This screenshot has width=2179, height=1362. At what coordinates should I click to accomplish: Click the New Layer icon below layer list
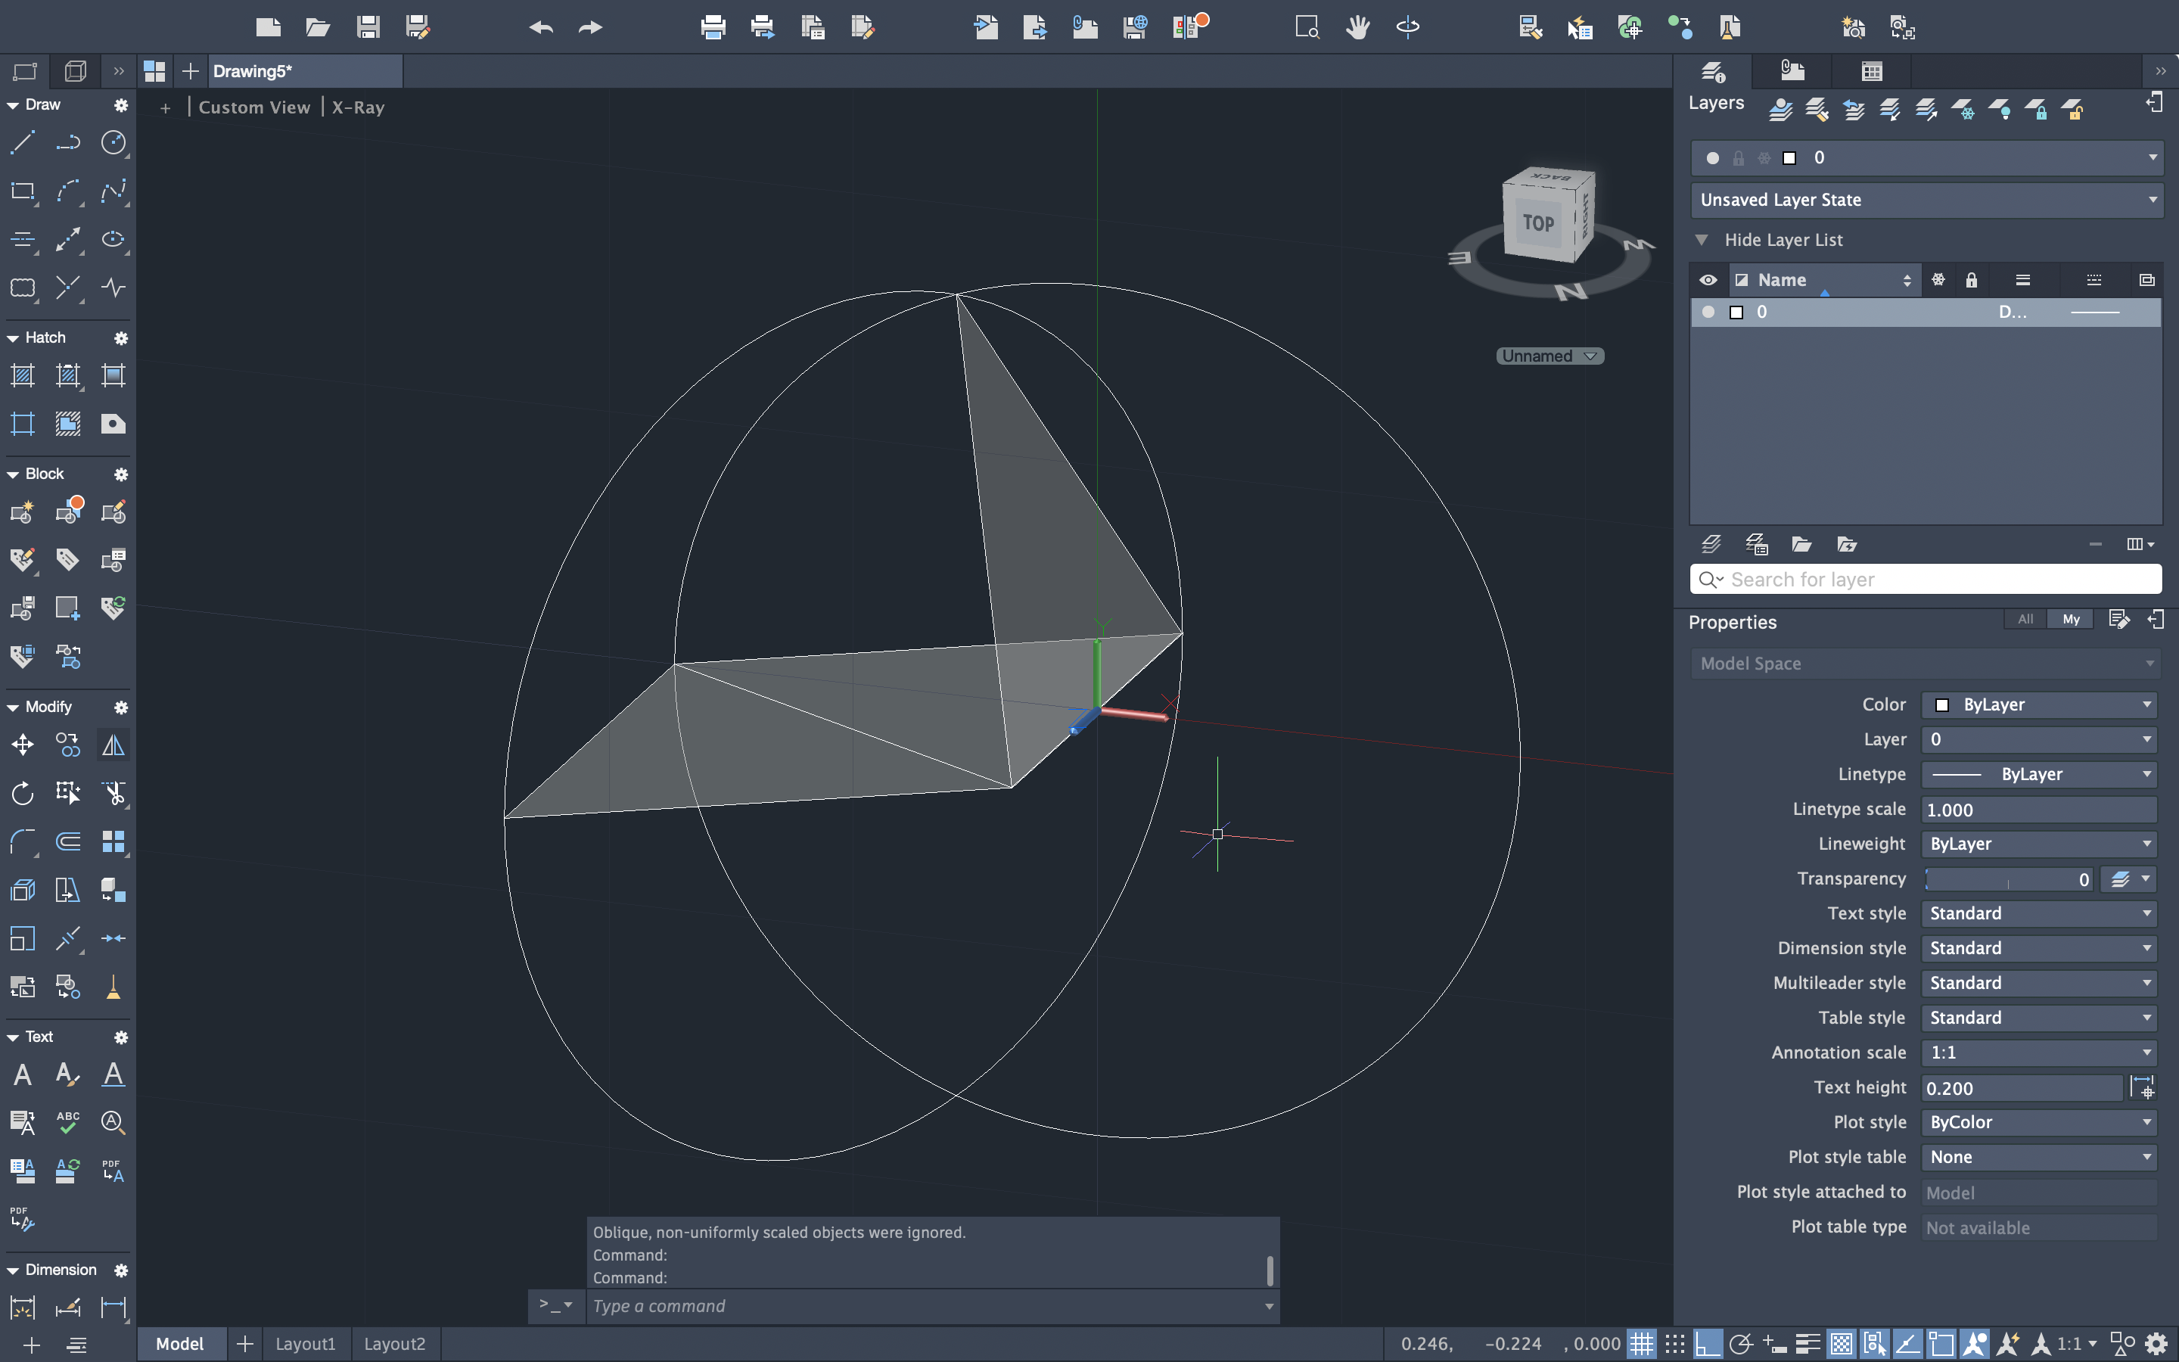1711,544
